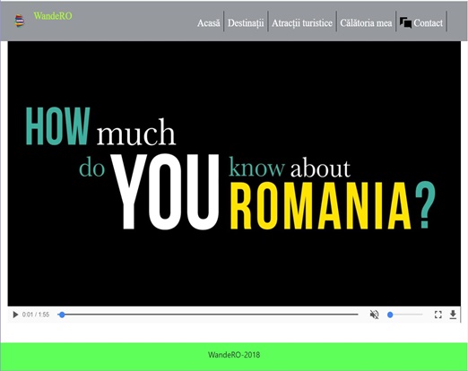468x371 pixels.
Task: Open the Contact link
Action: click(x=428, y=23)
